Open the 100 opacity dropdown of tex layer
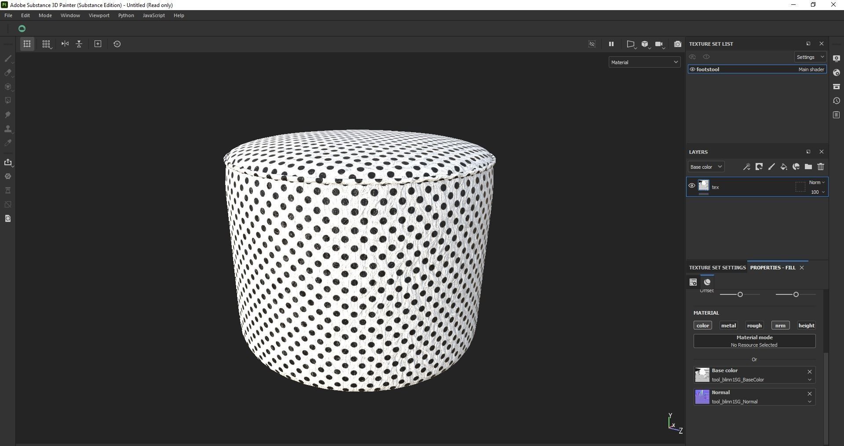Viewport: 844px width, 446px height. click(818, 192)
